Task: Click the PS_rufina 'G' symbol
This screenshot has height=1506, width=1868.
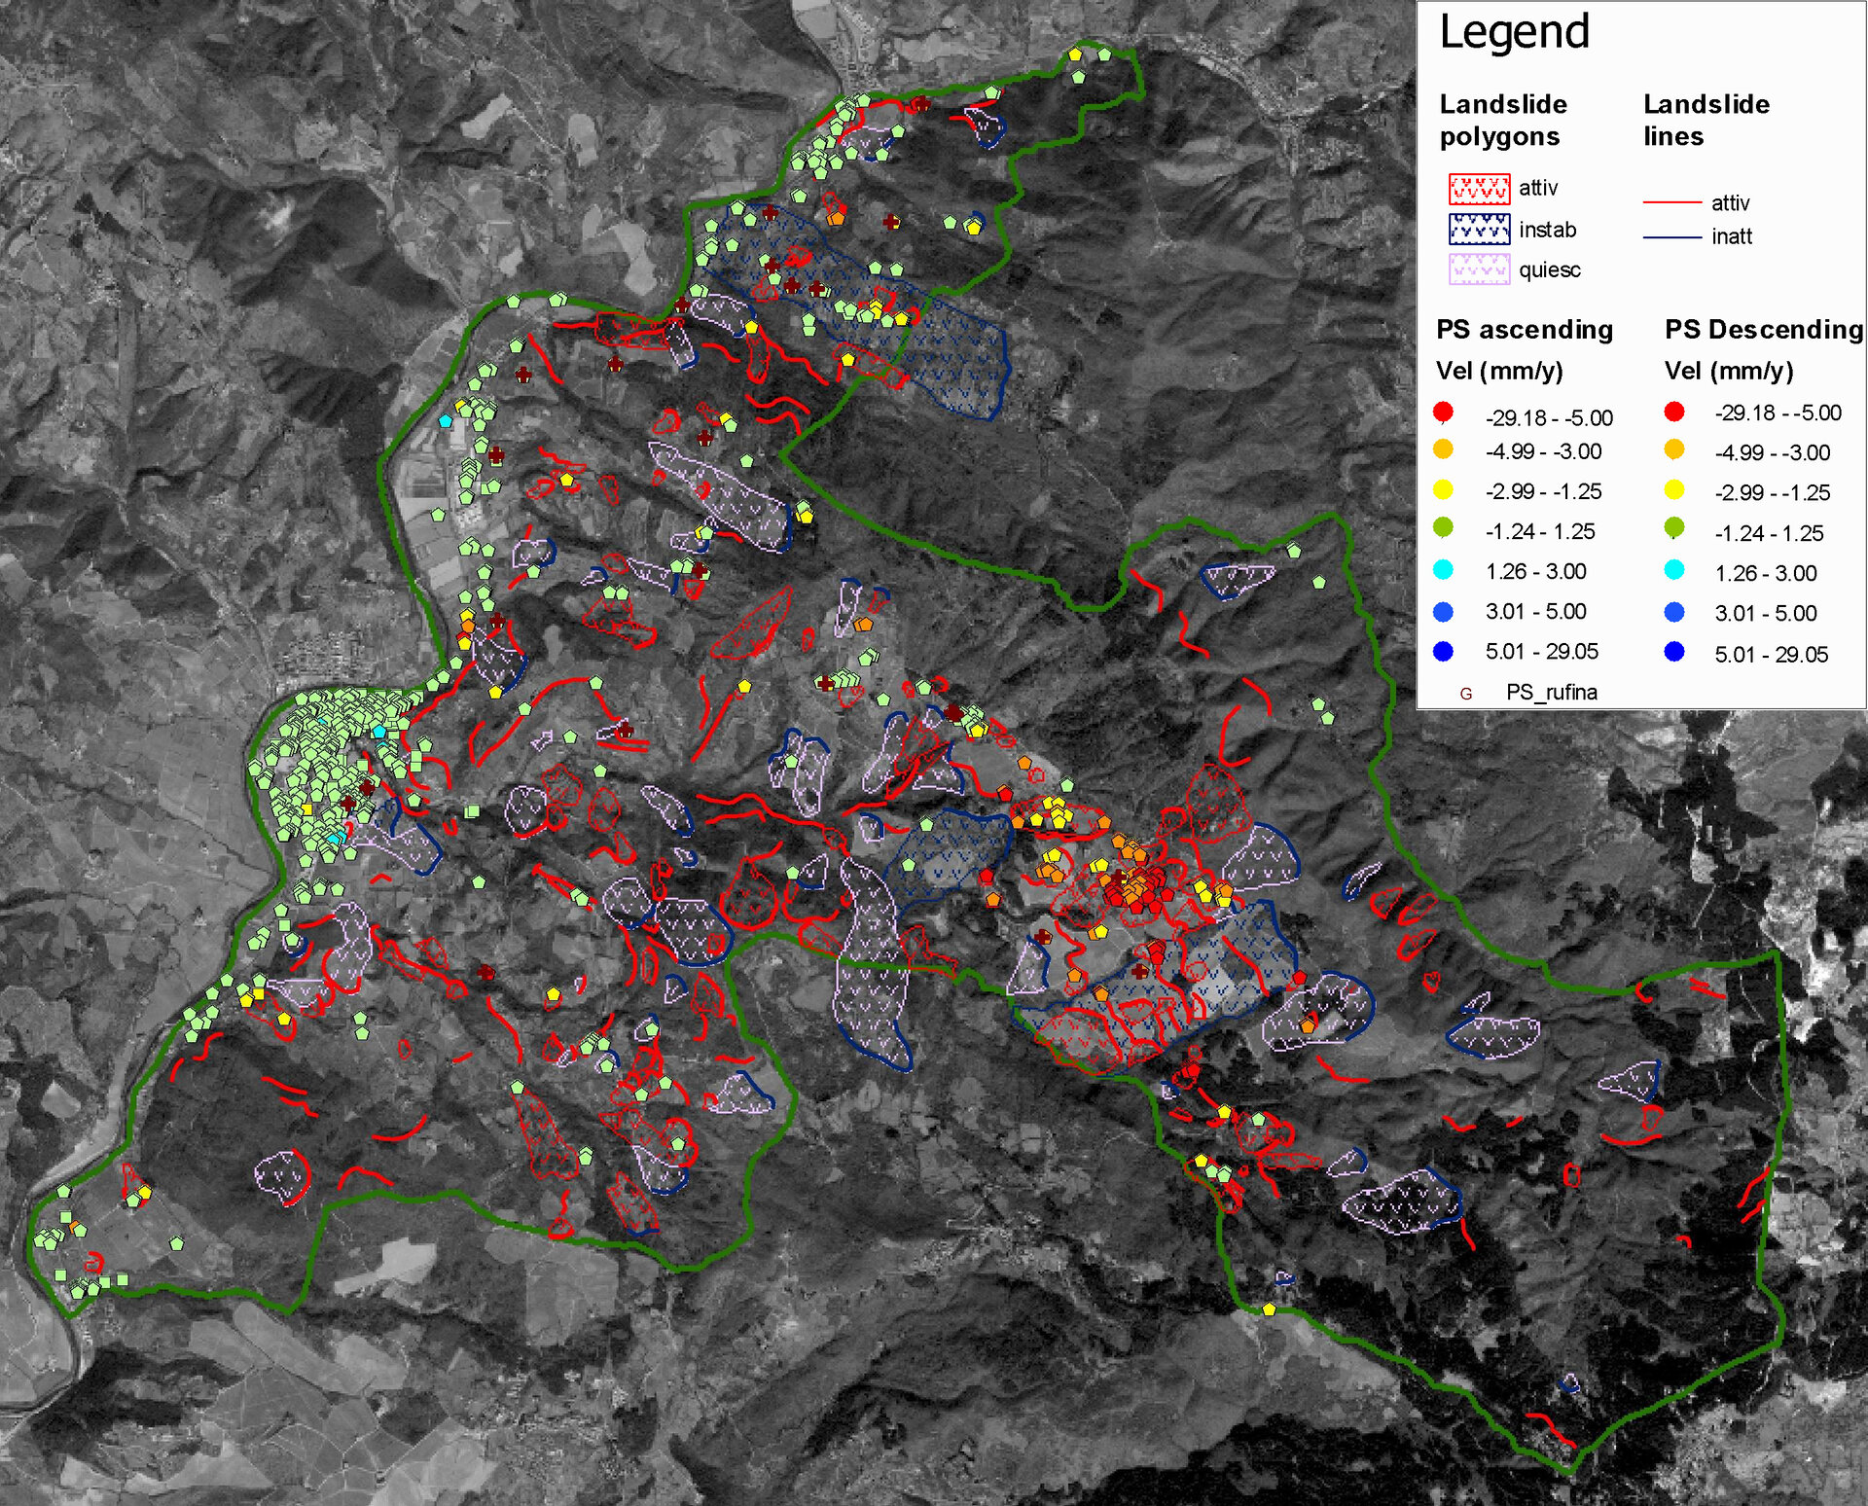Action: click(x=1465, y=694)
